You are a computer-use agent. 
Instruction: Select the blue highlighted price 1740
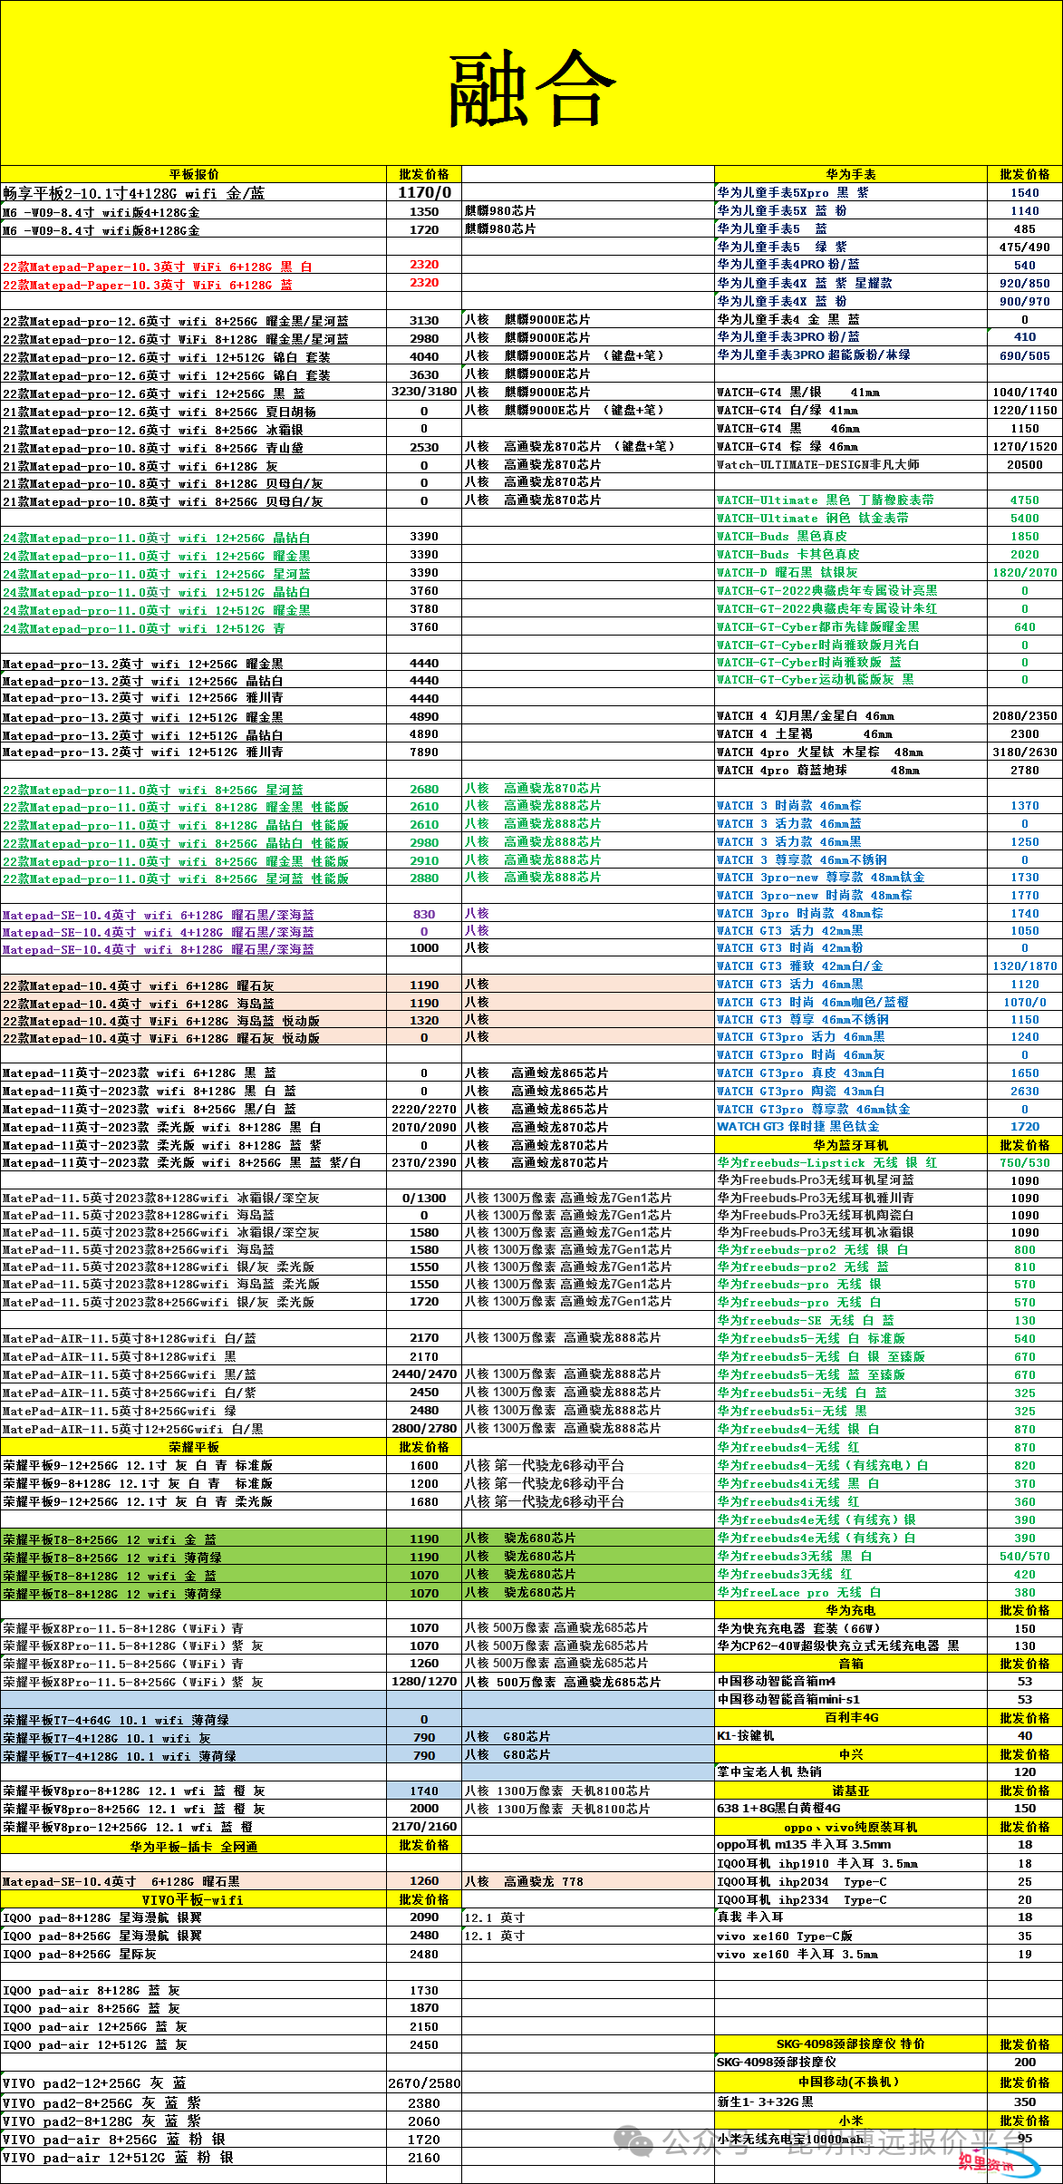[x=424, y=1791]
